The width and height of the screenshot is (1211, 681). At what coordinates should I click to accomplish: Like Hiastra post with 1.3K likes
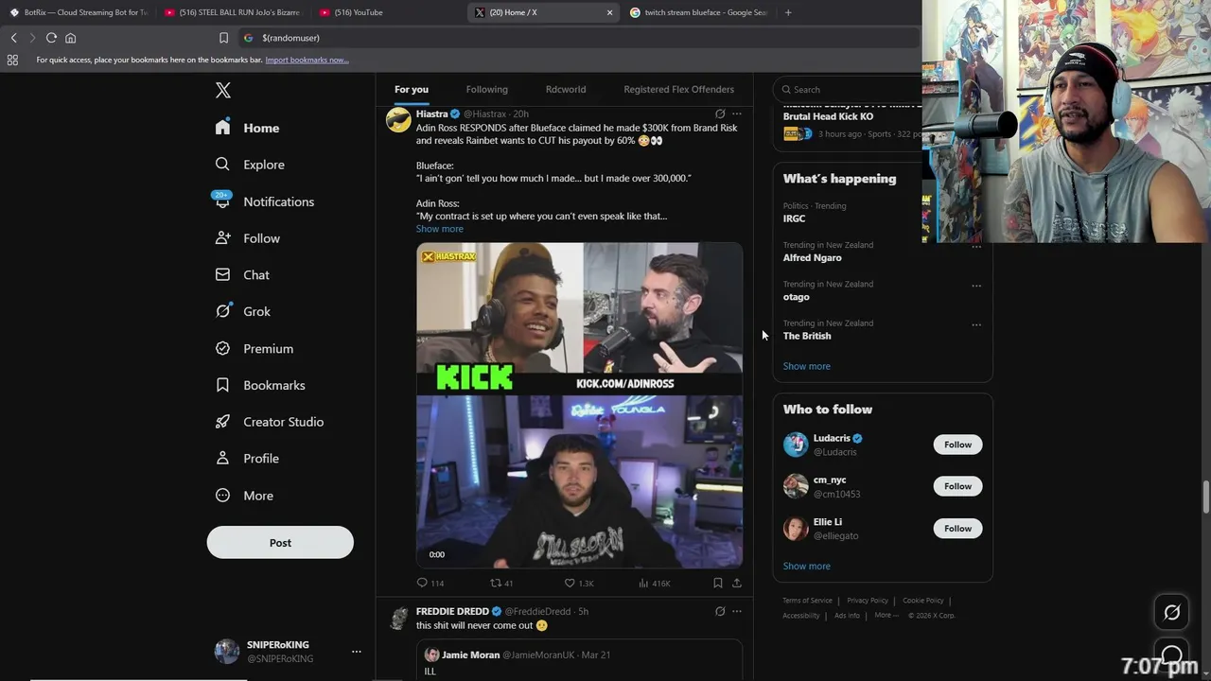579,584
